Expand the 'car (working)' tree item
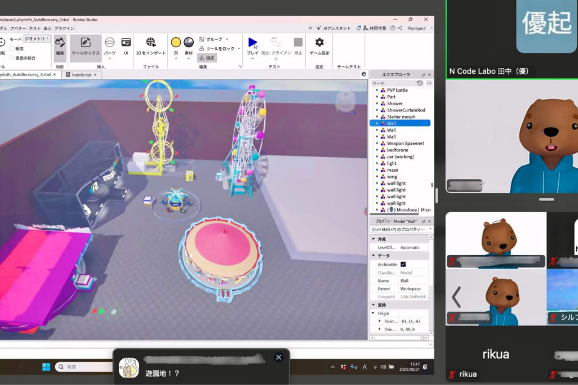The width and height of the screenshot is (578, 385). 377,157
